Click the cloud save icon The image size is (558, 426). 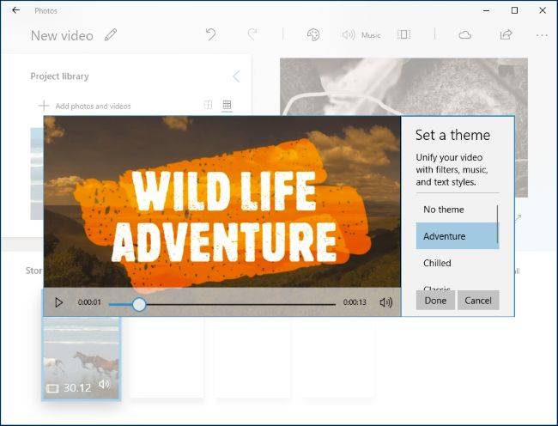coord(464,35)
